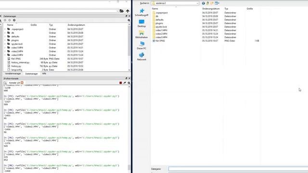The height and width of the screenshot is (173, 308).
Task: Expand the video1.MP4 folder in Dateimanager
Action: [x=5, y=48]
